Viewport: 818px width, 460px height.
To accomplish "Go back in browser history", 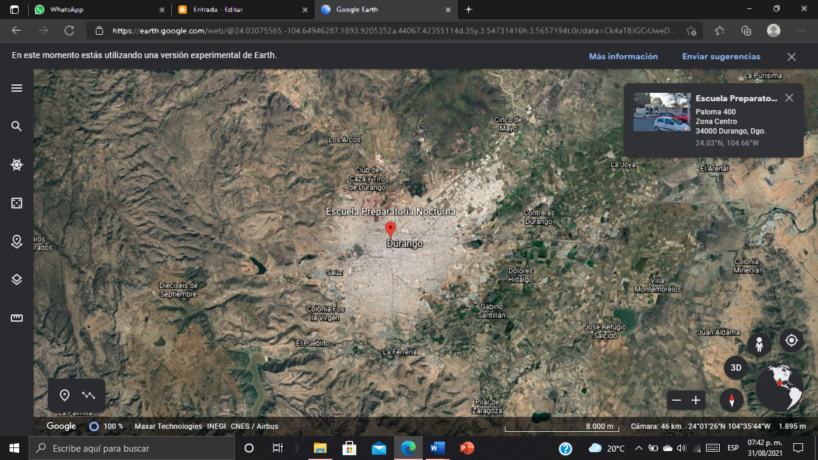I will click(x=16, y=31).
